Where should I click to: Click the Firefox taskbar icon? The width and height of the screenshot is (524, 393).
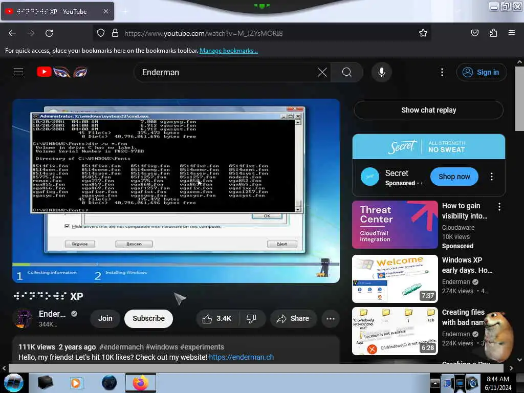point(141,383)
